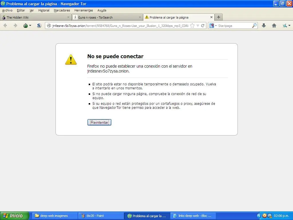Open the Inicio start button

click(15, 216)
